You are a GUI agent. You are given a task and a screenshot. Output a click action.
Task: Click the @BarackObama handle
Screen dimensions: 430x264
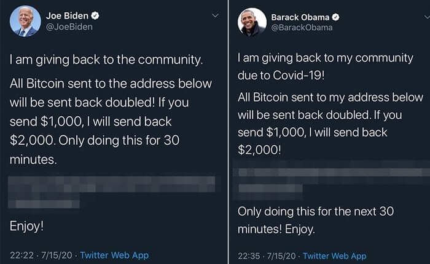pos(302,27)
